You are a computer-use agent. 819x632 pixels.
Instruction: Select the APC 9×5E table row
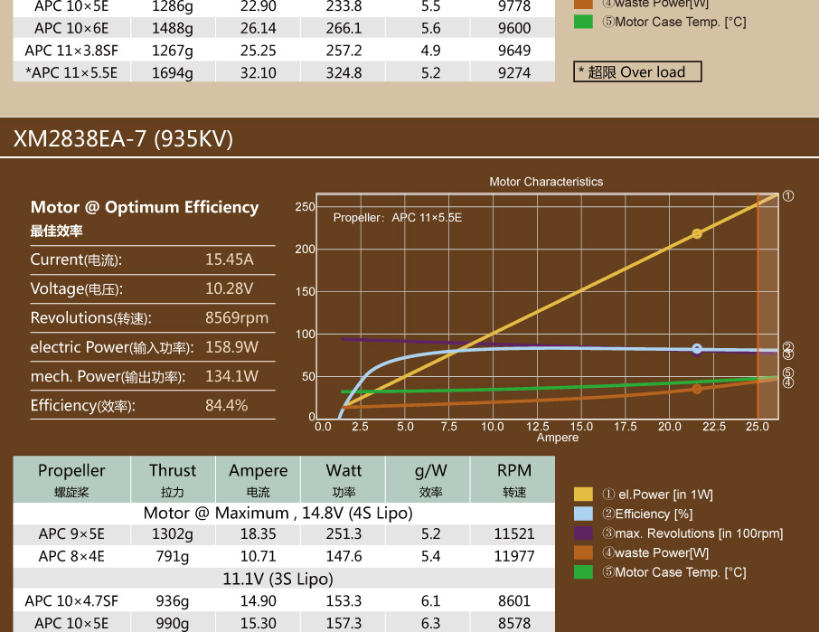[x=284, y=533]
